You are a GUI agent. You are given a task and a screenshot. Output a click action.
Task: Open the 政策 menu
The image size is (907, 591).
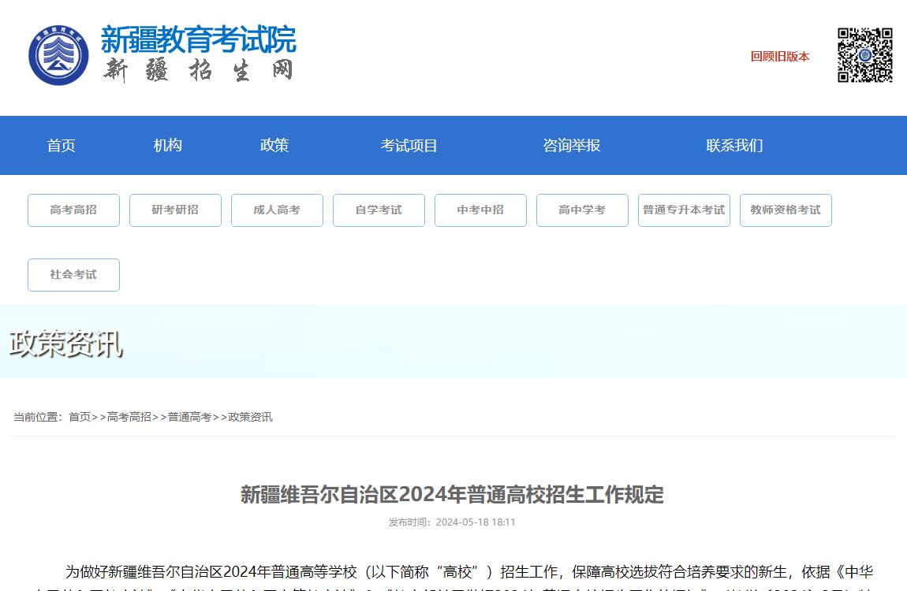coord(274,145)
